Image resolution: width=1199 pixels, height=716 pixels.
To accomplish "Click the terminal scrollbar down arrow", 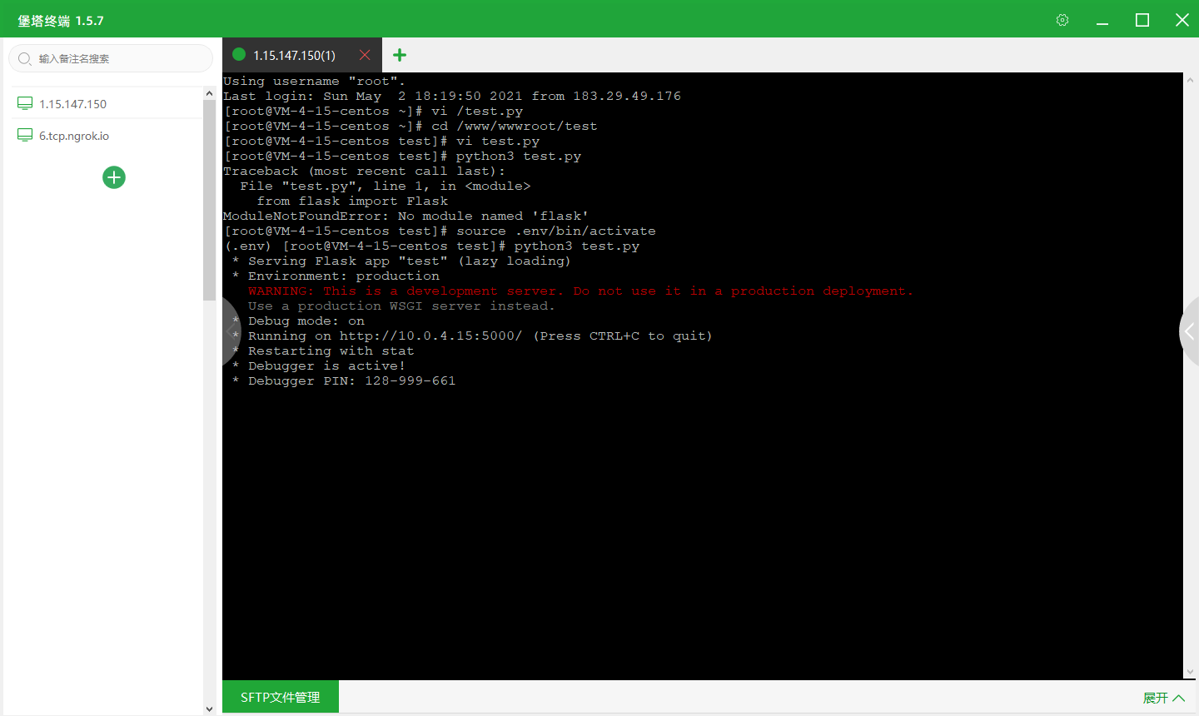I will pyautogui.click(x=1191, y=672).
